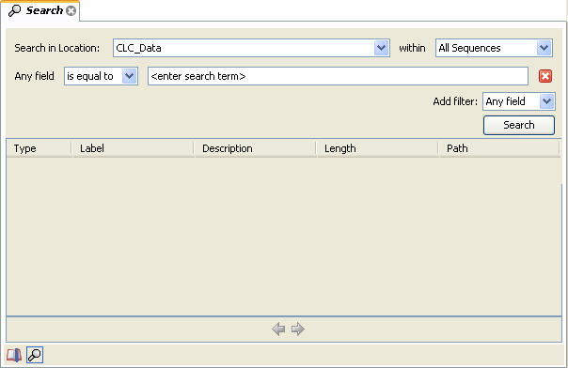Go to next results page arrow

tap(298, 329)
